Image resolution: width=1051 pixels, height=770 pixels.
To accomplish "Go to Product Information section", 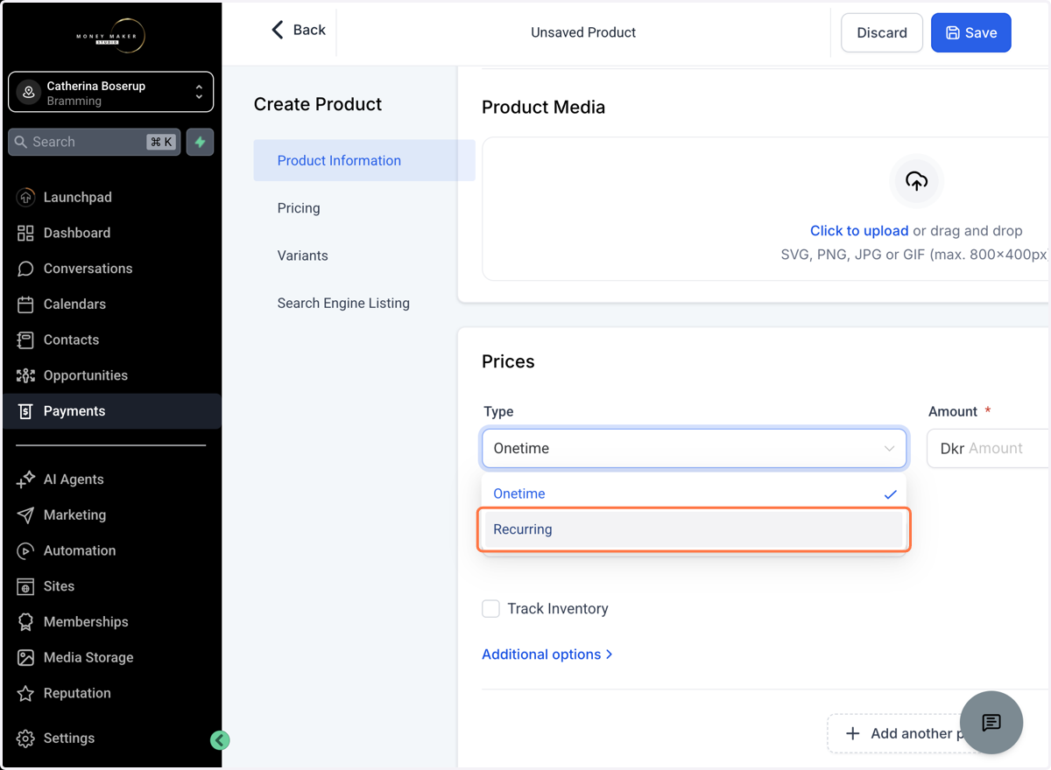I will click(x=364, y=160).
